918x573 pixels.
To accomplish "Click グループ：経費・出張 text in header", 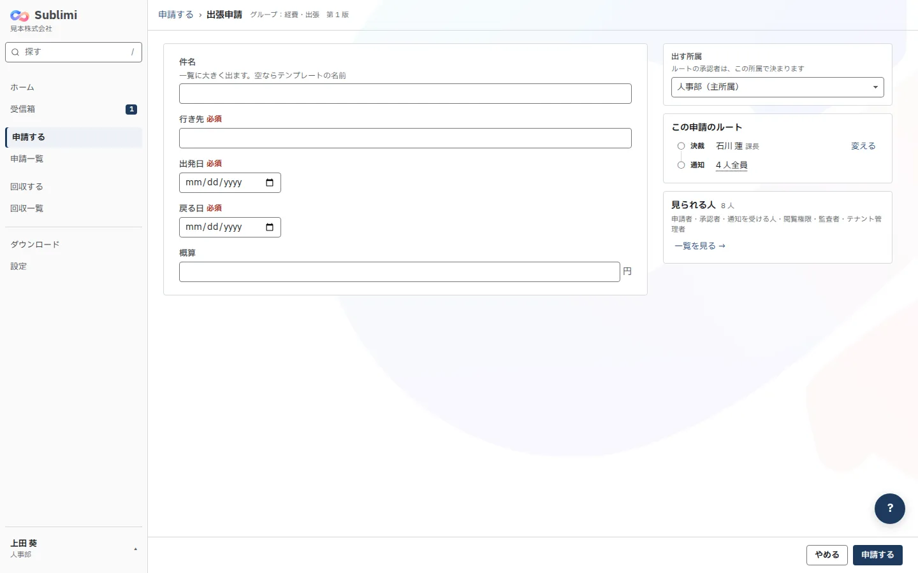I will pyautogui.click(x=285, y=15).
